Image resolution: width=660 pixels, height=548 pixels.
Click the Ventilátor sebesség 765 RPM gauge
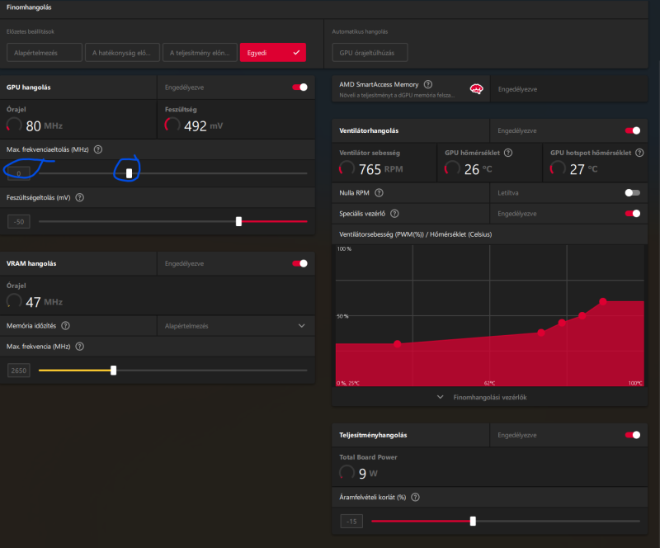(x=346, y=168)
